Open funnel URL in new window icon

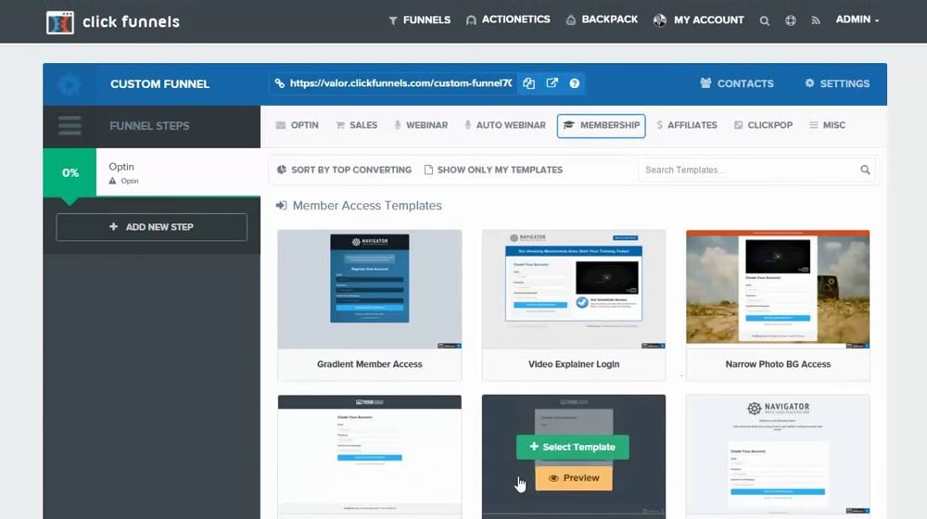552,83
